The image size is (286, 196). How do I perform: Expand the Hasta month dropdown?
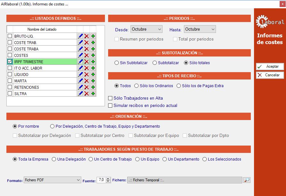click(200, 29)
